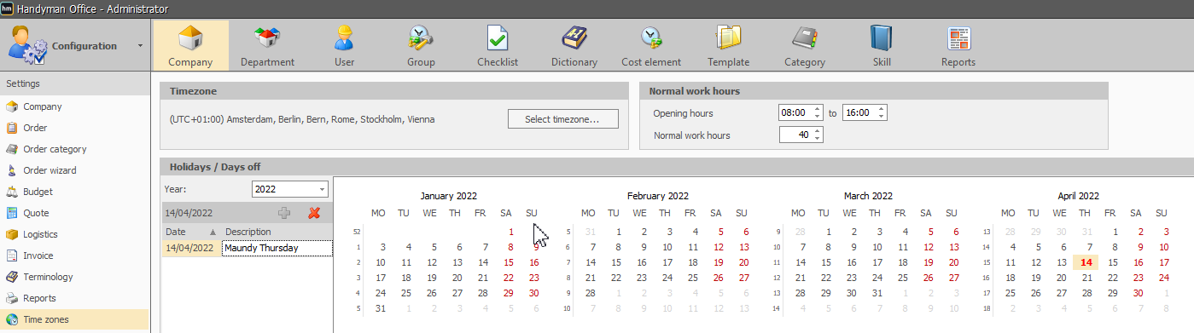Select 28 in February 2022 last row
The width and height of the screenshot is (1194, 333).
[x=591, y=293]
